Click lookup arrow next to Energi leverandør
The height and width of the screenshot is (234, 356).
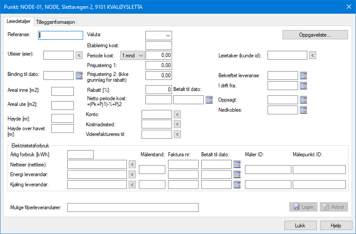pyautogui.click(x=132, y=174)
